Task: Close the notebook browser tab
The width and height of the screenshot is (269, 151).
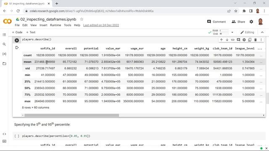Action: (x=49, y=4)
